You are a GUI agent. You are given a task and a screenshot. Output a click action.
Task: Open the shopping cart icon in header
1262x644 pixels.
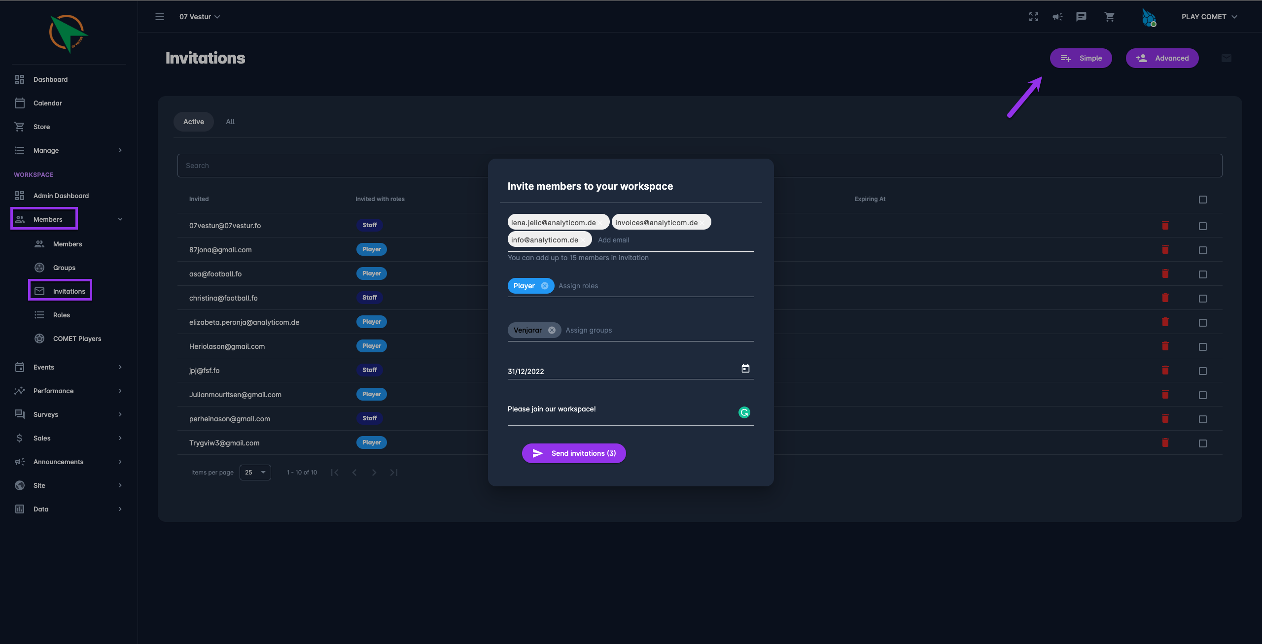(1109, 17)
